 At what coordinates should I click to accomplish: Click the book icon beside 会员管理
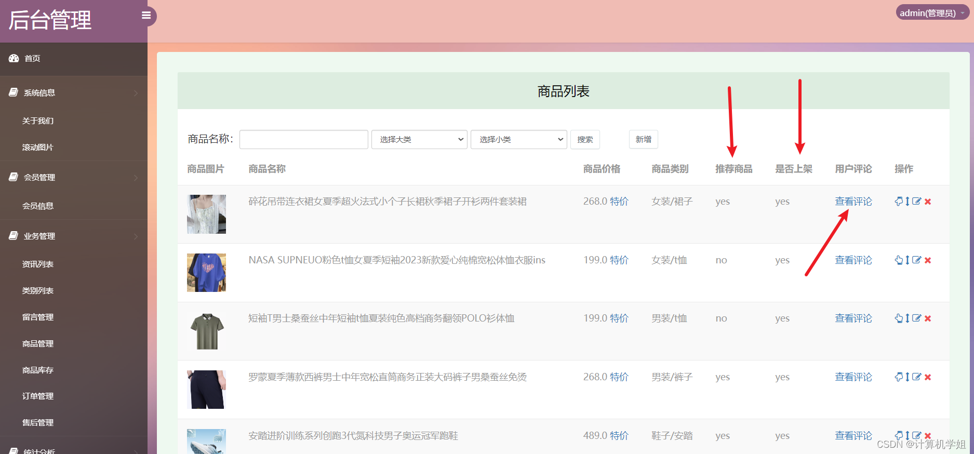(x=14, y=177)
